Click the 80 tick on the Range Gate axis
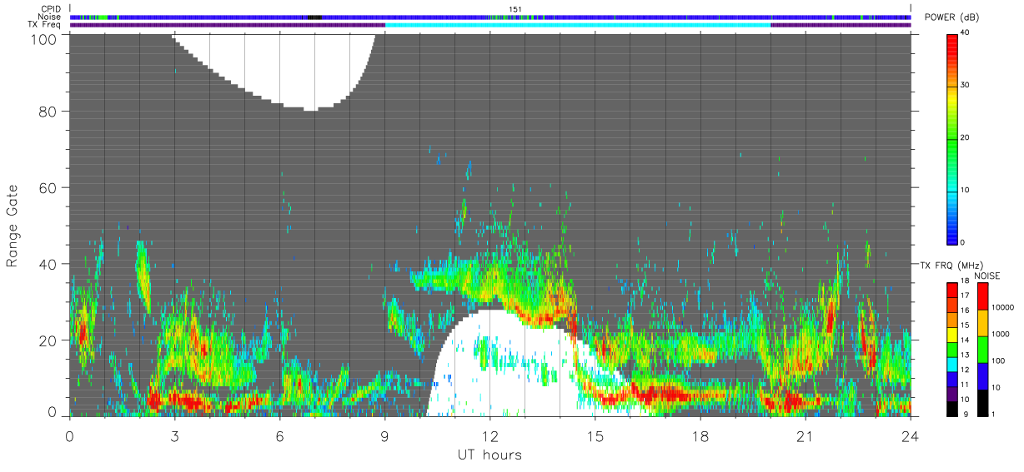Viewport: 1024px width, 472px height. (47, 111)
